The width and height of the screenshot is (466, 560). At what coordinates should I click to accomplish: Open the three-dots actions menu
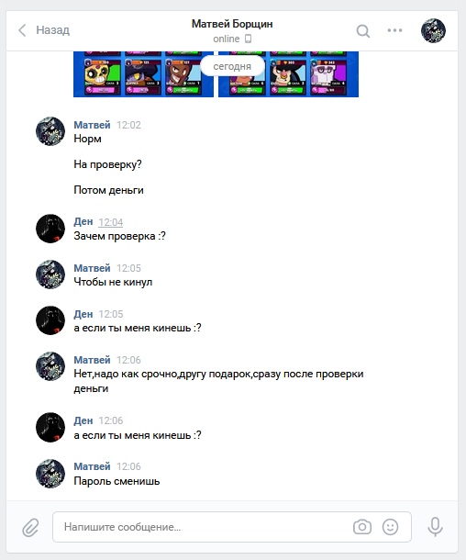394,30
